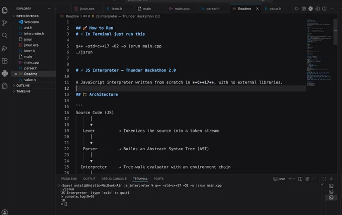
Task: Open the Problems panel tab
Action: point(69,179)
